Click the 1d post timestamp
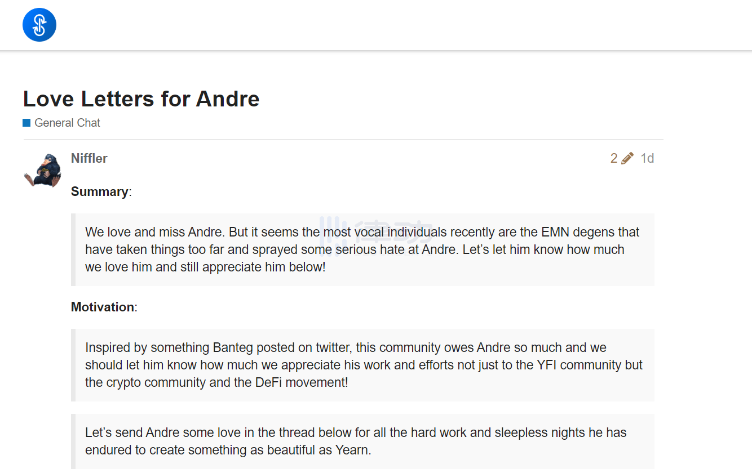 (647, 158)
